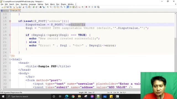Open the File menu
The image size is (177, 99).
2,4
